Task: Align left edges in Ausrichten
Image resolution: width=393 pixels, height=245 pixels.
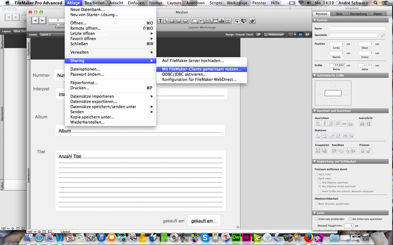Action: coord(318,124)
